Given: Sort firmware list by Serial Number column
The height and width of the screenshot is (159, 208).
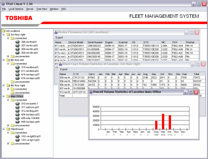Looking at the screenshot, I should pyautogui.click(x=95, y=42).
